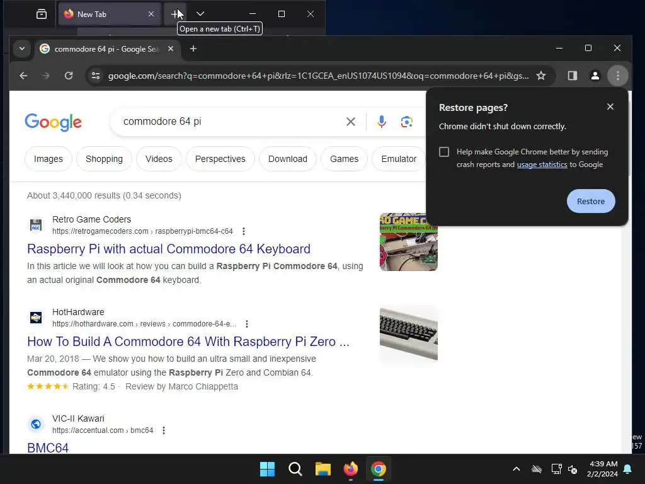Open muted volume tray icon

pyautogui.click(x=573, y=469)
